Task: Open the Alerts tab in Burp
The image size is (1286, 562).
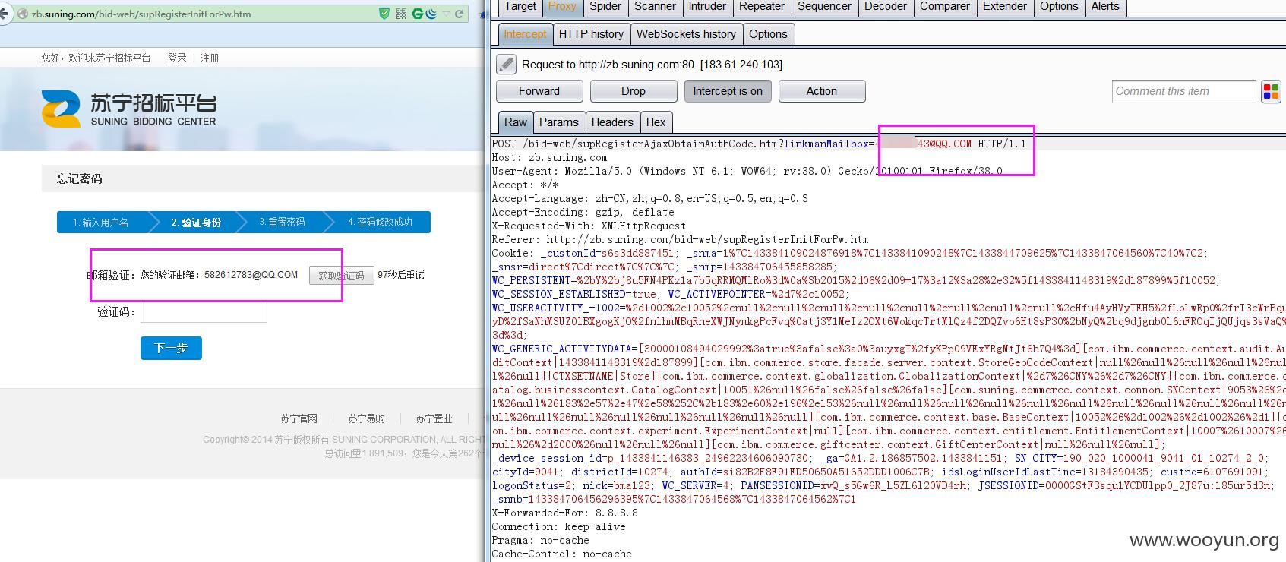Action: (x=1105, y=7)
